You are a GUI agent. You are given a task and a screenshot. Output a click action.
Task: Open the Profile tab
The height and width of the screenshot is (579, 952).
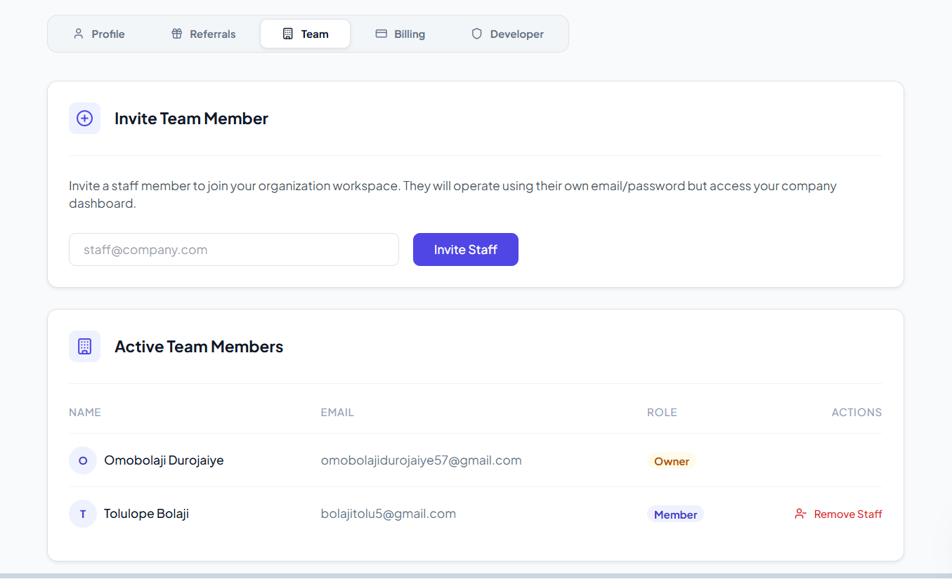(x=99, y=34)
